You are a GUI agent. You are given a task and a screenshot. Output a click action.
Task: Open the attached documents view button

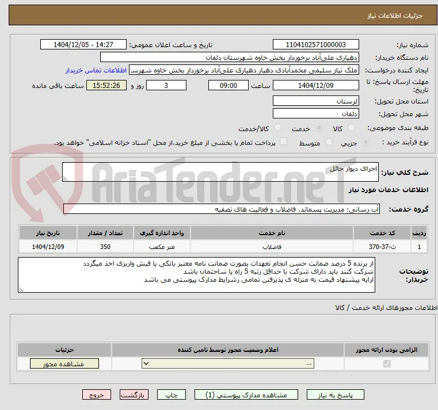[246, 394]
